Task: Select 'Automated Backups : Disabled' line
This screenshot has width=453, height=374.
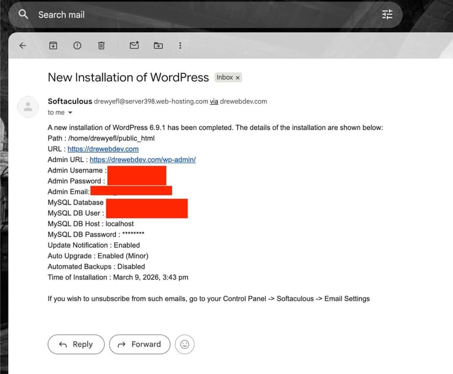Action: pos(97,267)
